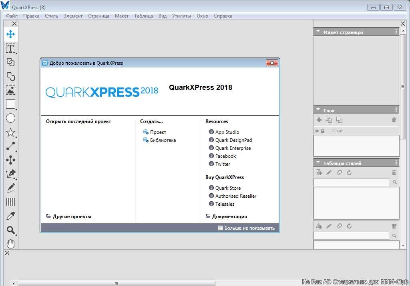Delete layer with Layers panel trash icon
Screen dimensions: 410x286
pyautogui.click(x=394, y=120)
